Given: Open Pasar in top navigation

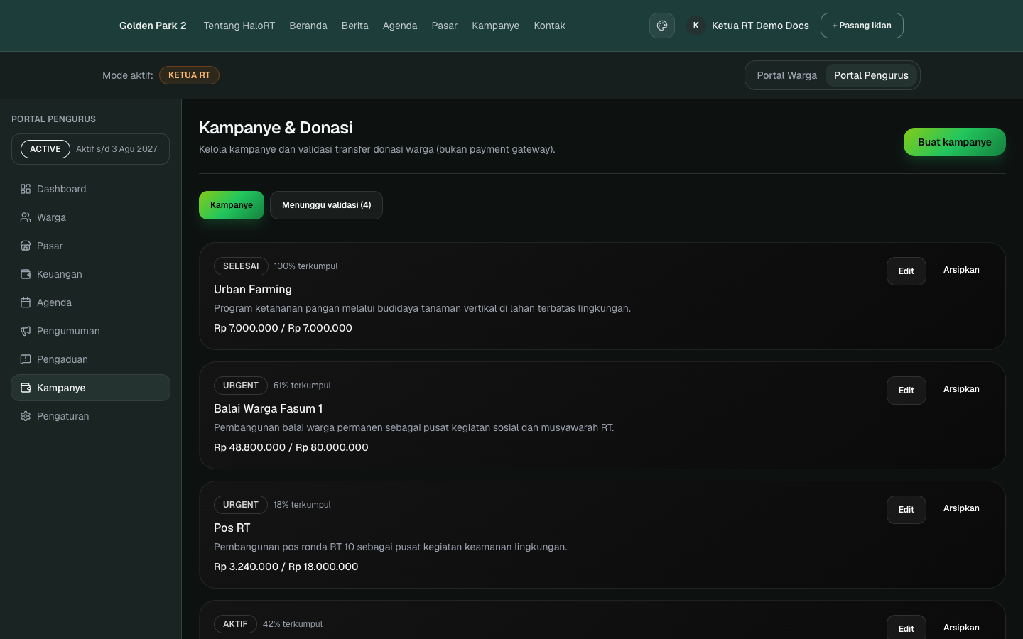Looking at the screenshot, I should coord(445,26).
